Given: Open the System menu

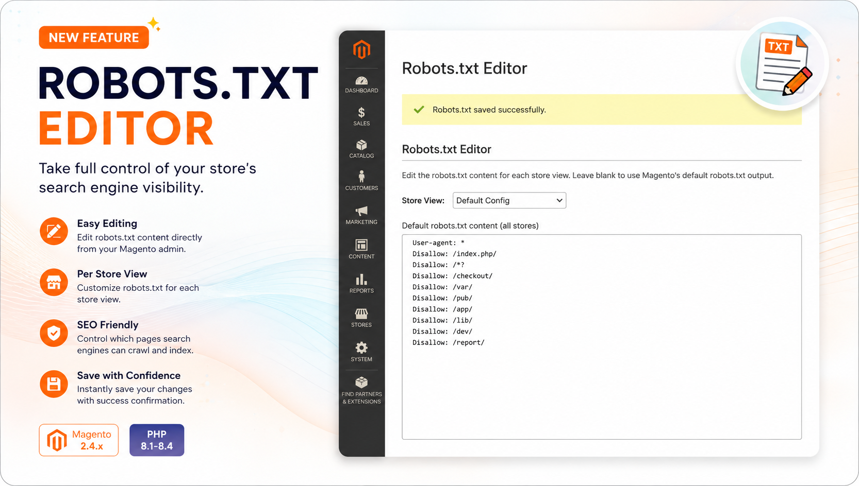Looking at the screenshot, I should point(361,352).
